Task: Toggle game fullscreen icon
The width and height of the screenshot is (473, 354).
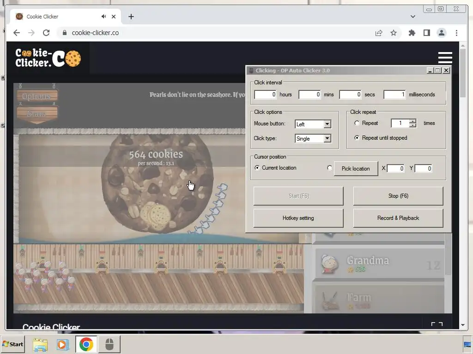Action: pyautogui.click(x=437, y=324)
